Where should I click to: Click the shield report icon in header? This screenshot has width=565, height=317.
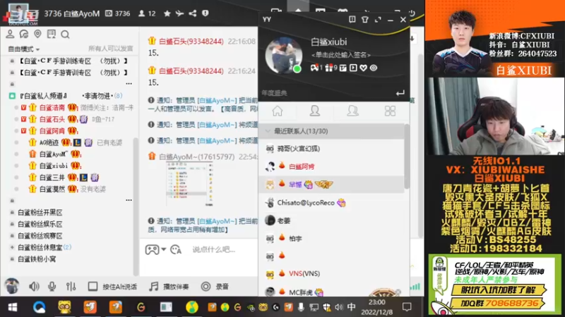(206, 13)
